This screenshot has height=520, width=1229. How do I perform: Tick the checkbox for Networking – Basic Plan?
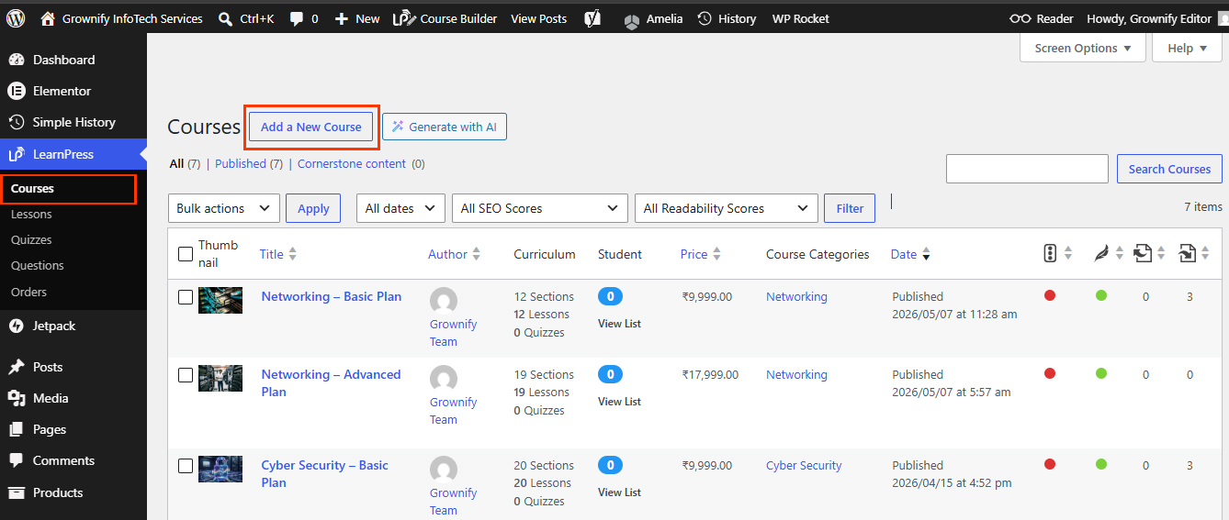pos(186,297)
